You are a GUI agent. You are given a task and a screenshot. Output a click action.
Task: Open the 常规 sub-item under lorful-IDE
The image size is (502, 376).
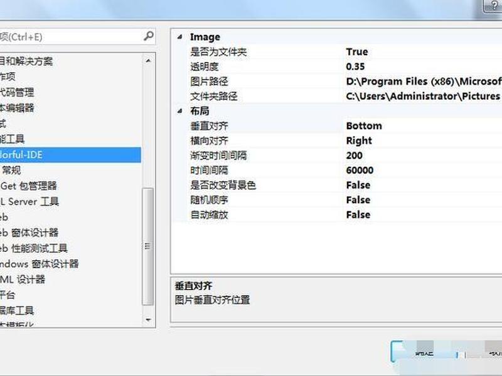[x=11, y=170]
